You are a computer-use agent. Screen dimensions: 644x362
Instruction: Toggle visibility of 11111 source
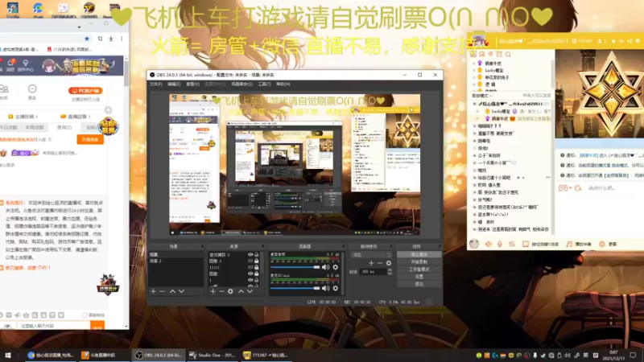pyautogui.click(x=250, y=268)
